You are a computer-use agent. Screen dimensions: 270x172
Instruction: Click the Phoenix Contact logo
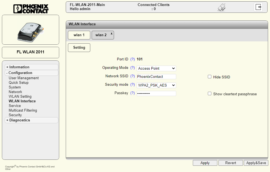(x=31, y=8)
